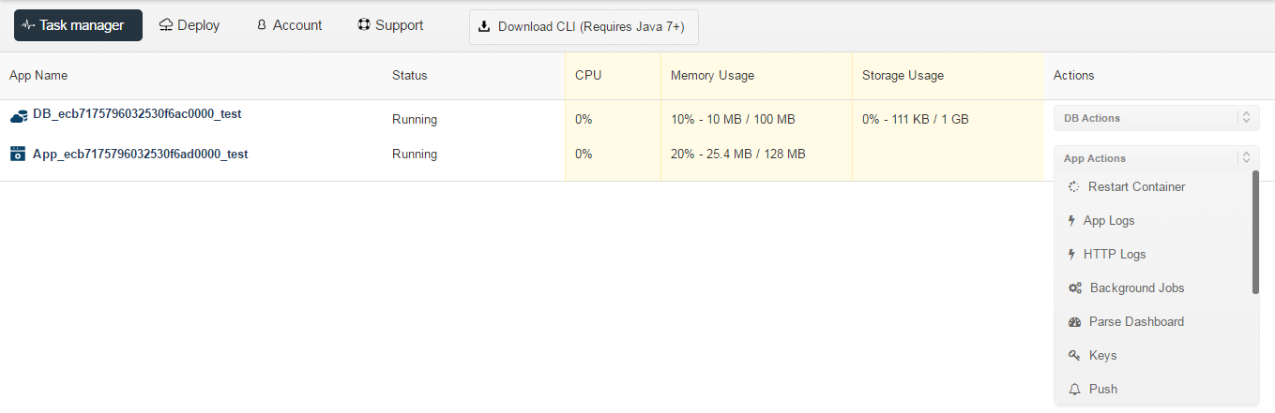
Task: Click the Restart Container spinner icon
Action: (x=1074, y=186)
